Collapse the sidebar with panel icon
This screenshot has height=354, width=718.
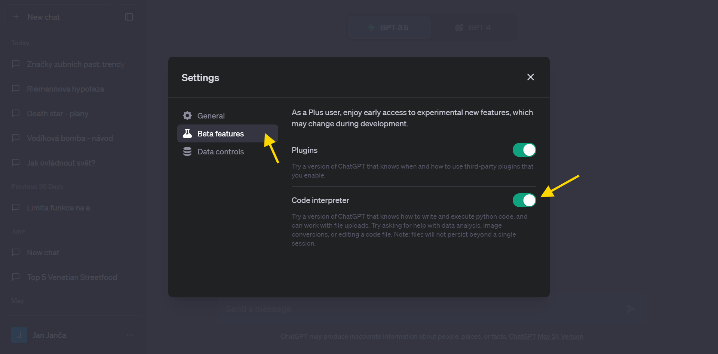(x=129, y=17)
